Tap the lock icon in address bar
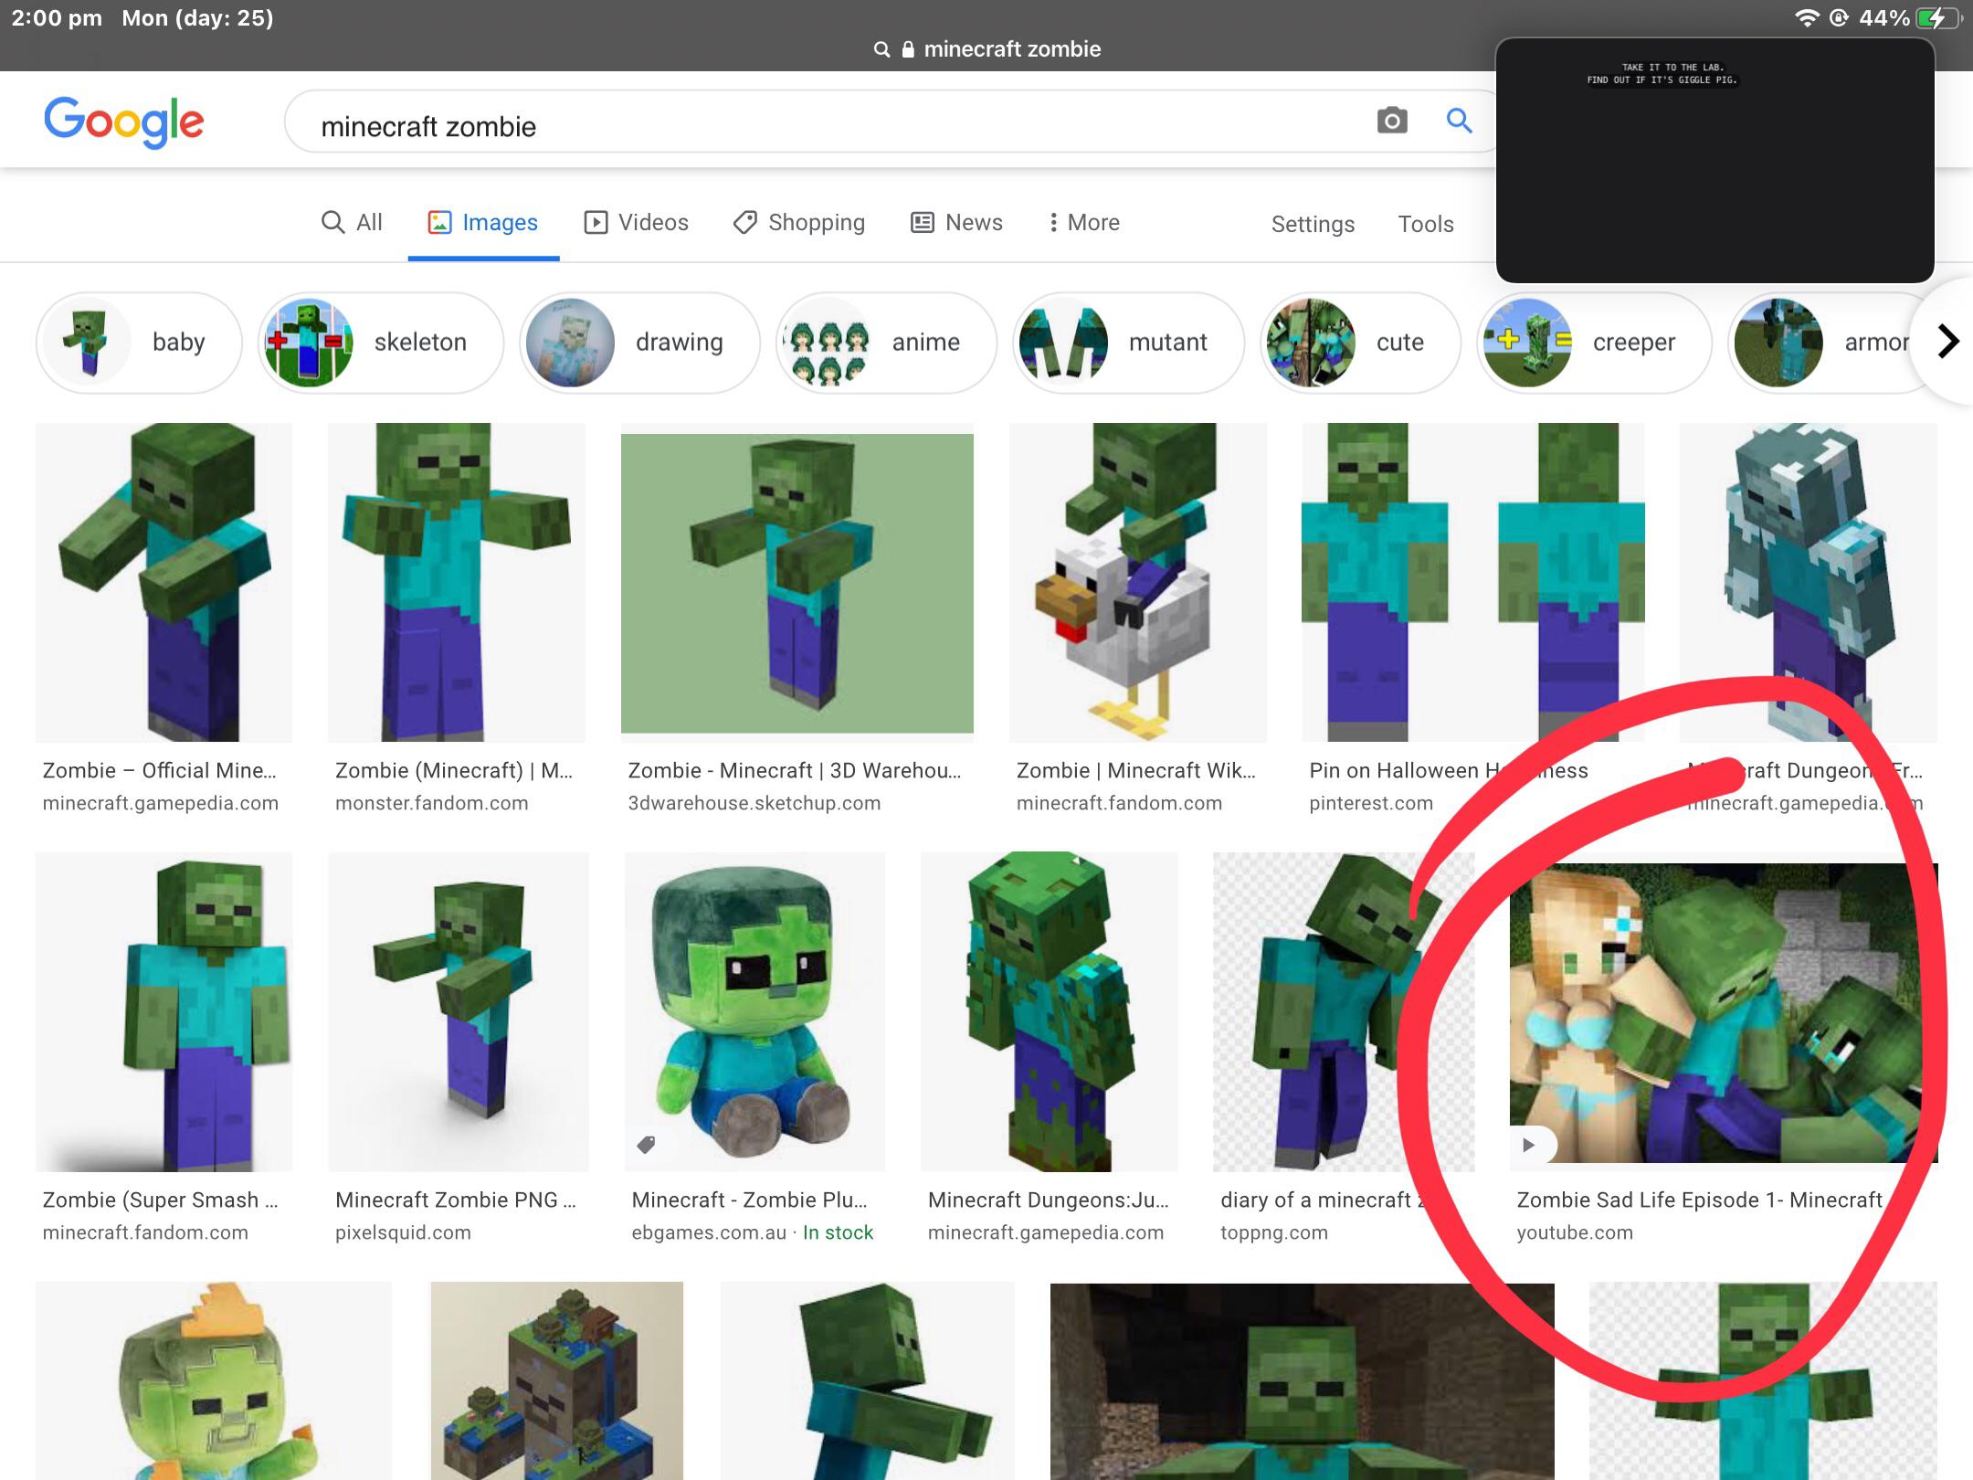 908,49
